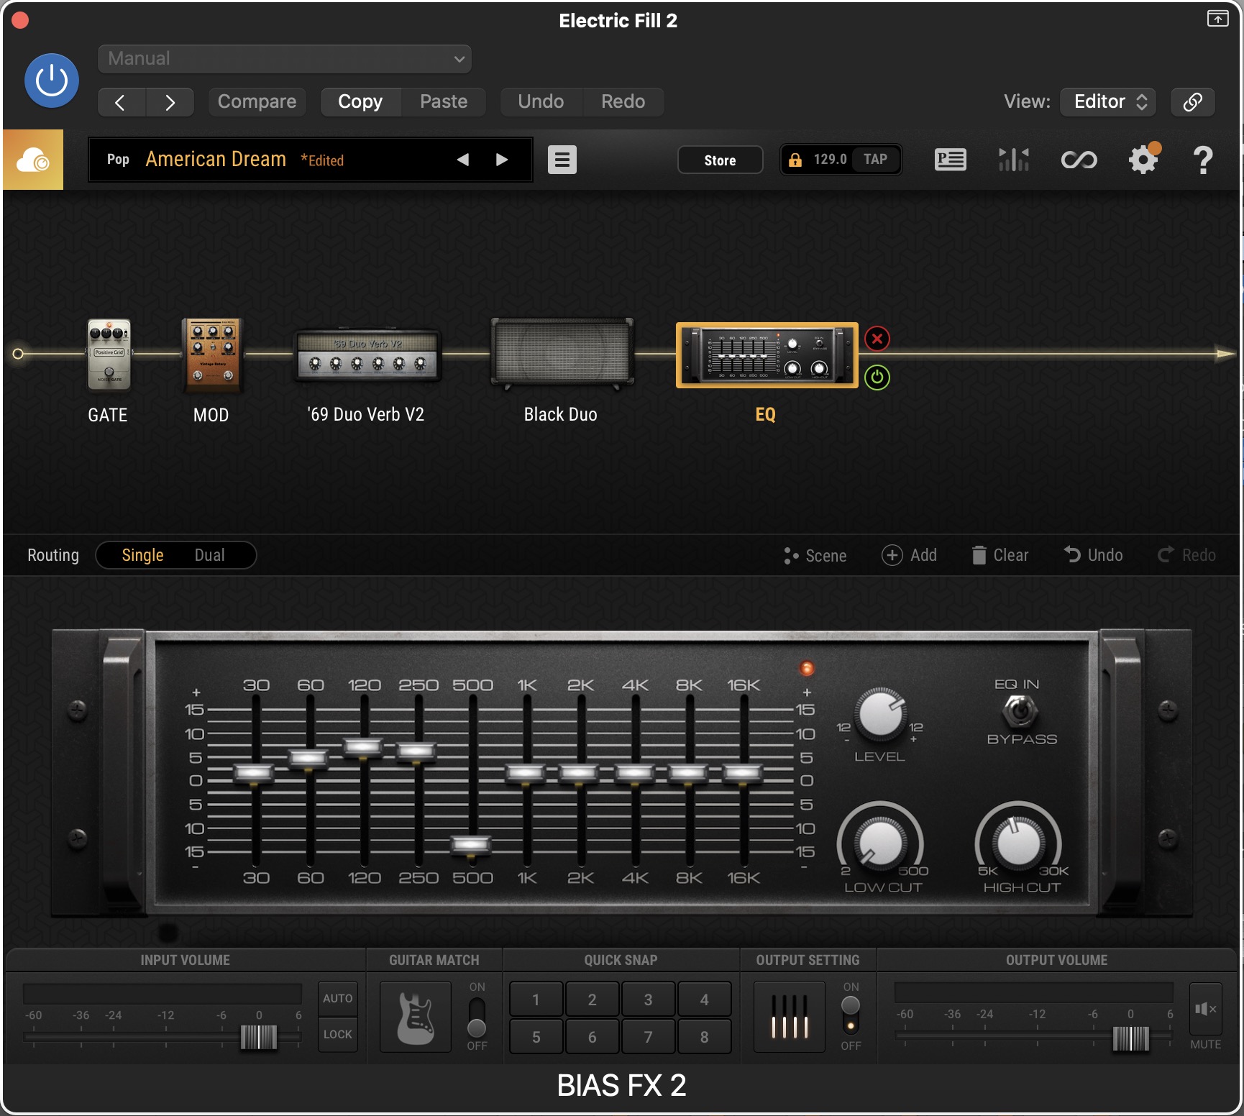Select Quick Snap slot 8

coord(704,1037)
